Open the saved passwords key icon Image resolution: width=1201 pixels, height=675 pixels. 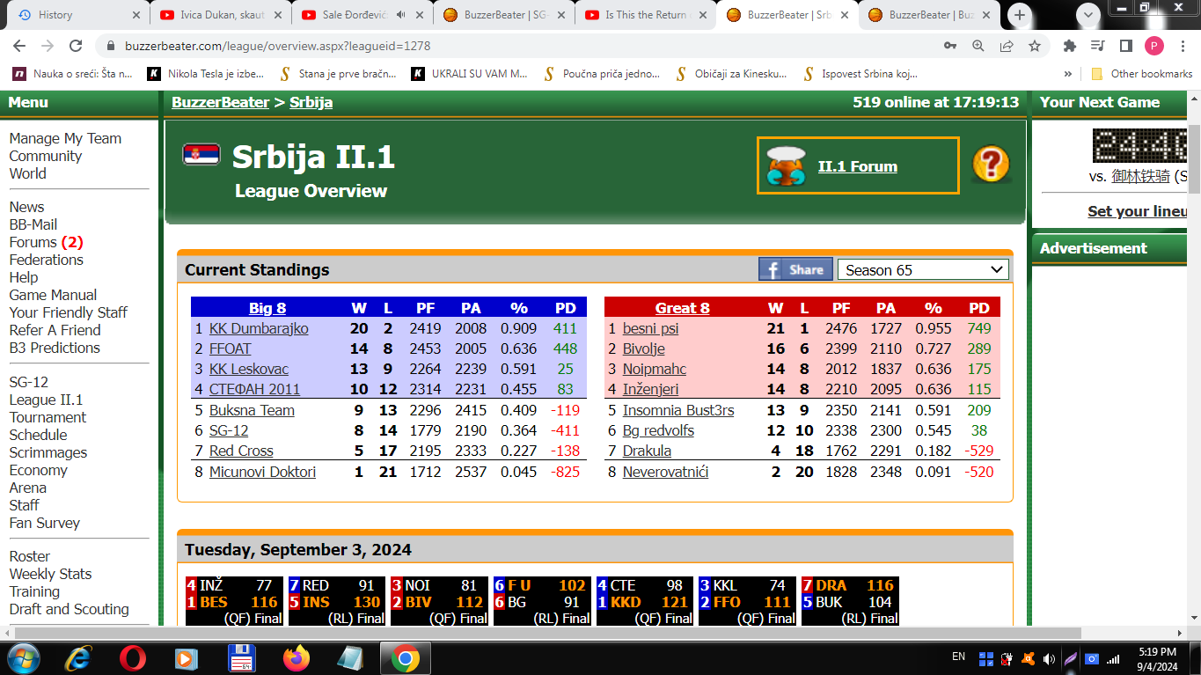coord(950,46)
